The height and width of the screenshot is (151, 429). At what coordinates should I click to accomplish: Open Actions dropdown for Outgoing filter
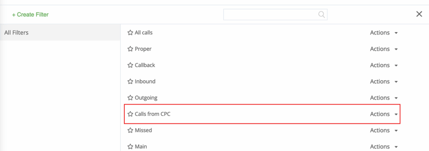pyautogui.click(x=384, y=98)
